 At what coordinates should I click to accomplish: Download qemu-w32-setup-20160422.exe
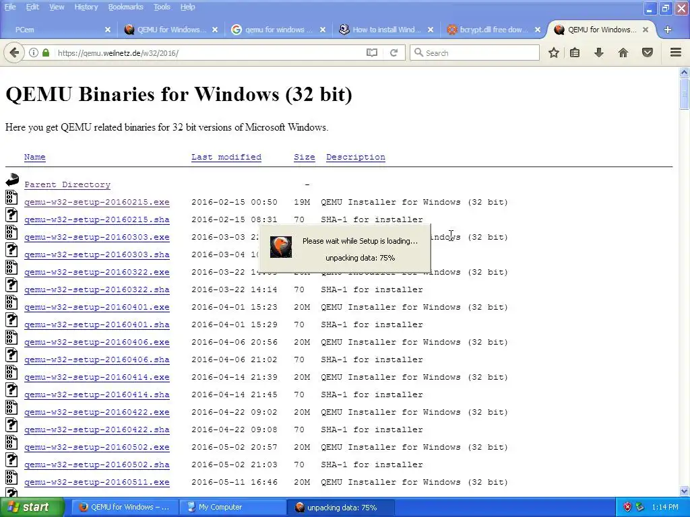pos(97,413)
